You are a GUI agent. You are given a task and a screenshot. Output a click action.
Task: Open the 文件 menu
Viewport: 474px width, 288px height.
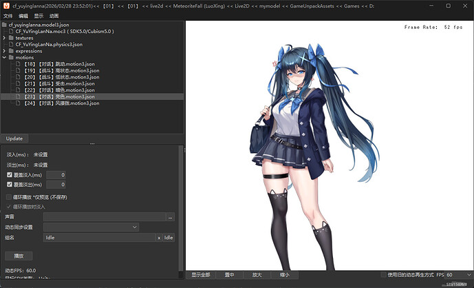point(8,15)
